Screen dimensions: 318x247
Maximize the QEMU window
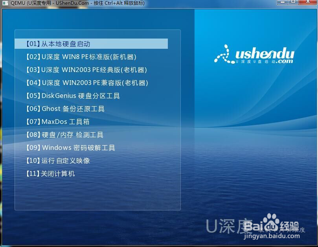click(x=293, y=2)
